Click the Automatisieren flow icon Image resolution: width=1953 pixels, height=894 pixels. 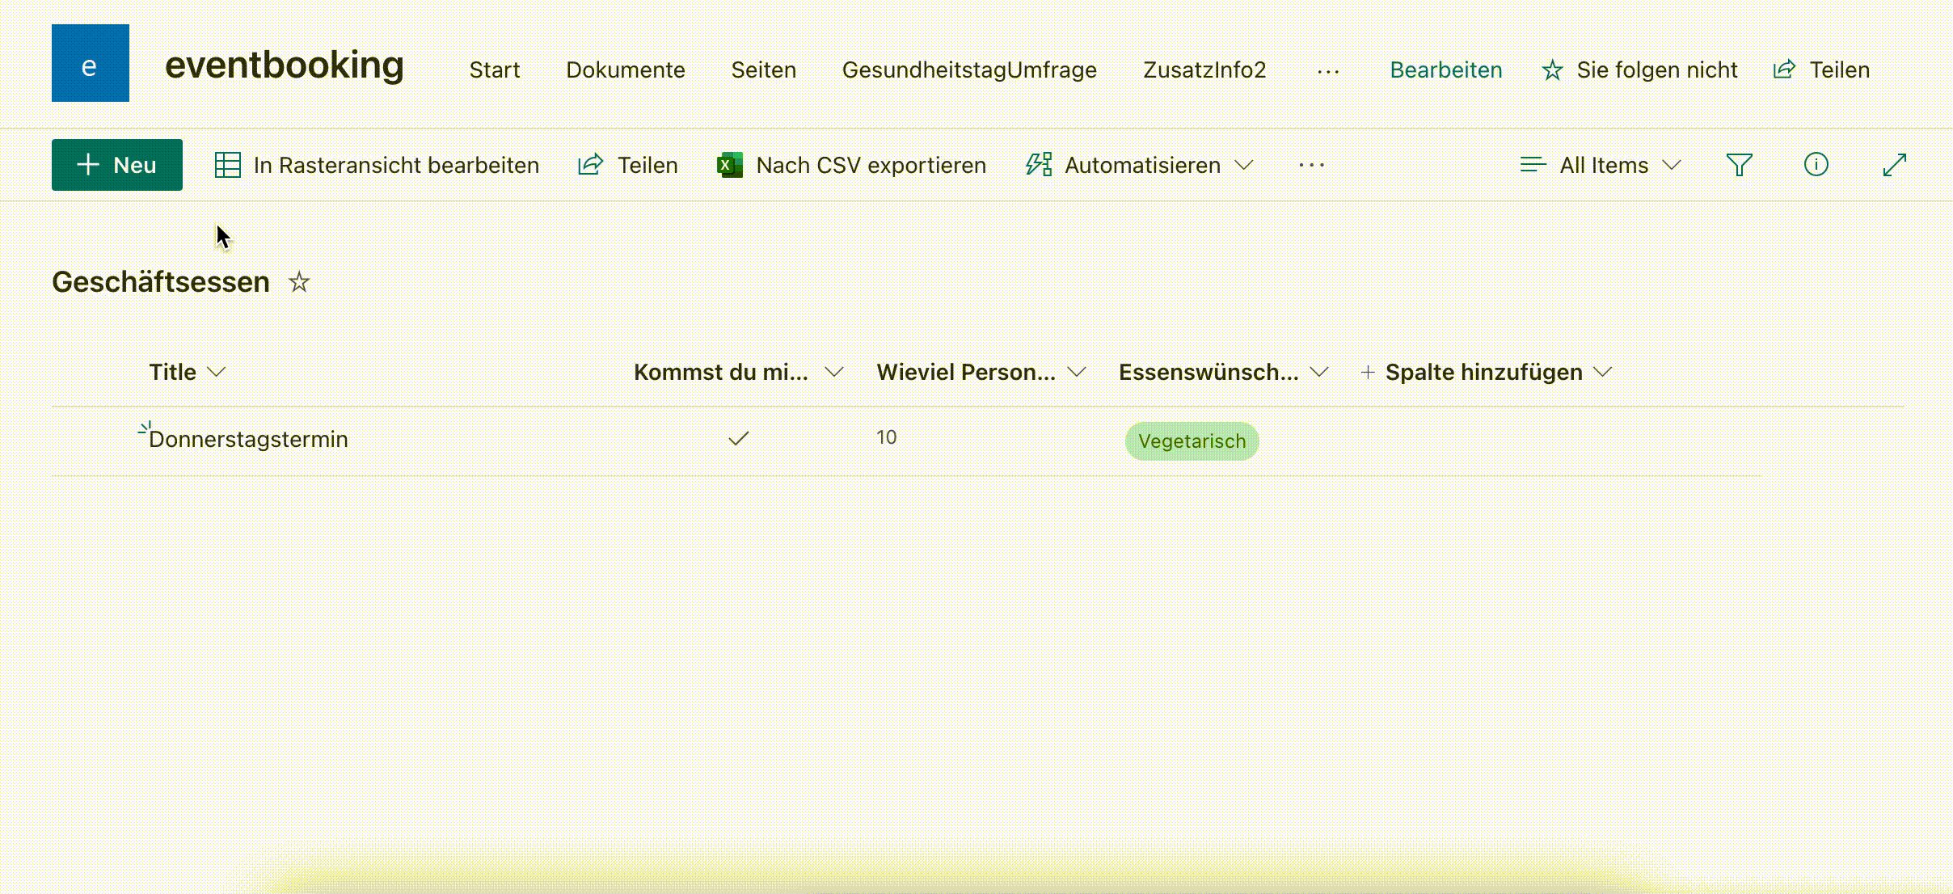point(1037,164)
